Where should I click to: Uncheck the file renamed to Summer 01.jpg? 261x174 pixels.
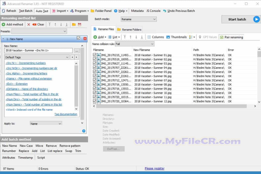(x=95, y=55)
